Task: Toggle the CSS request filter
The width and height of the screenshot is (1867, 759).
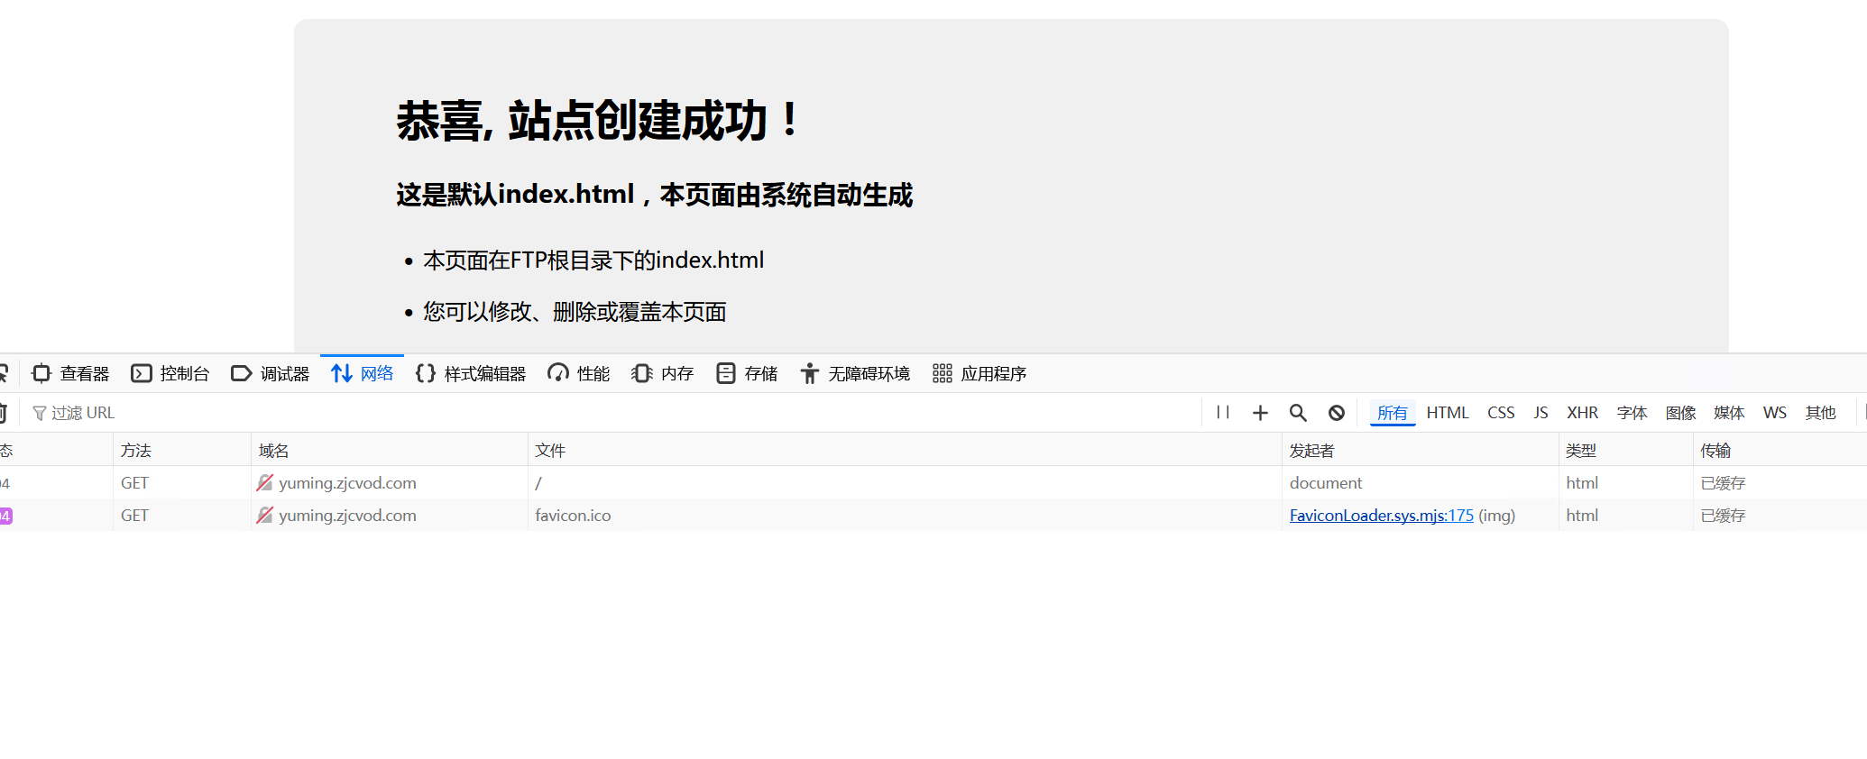Action: pyautogui.click(x=1501, y=412)
